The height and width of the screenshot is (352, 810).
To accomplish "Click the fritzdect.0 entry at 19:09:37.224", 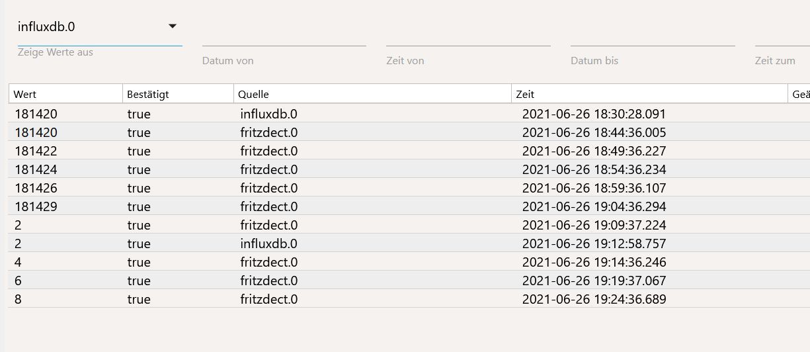I will pyautogui.click(x=269, y=225).
